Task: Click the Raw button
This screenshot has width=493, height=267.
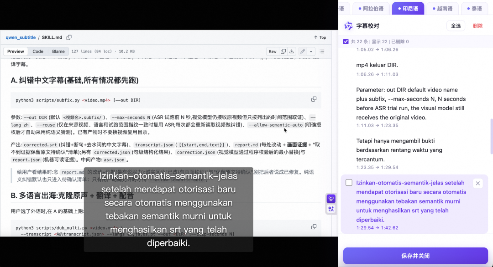Action: pos(273,51)
